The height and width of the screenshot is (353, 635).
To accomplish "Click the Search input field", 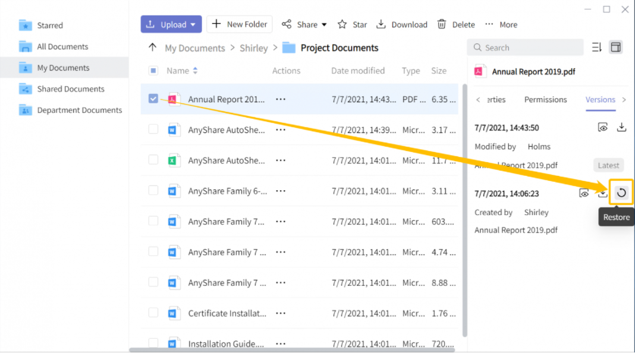I will (x=525, y=48).
